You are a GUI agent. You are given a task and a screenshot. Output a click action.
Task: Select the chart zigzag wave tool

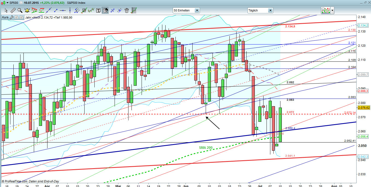pos(91,10)
